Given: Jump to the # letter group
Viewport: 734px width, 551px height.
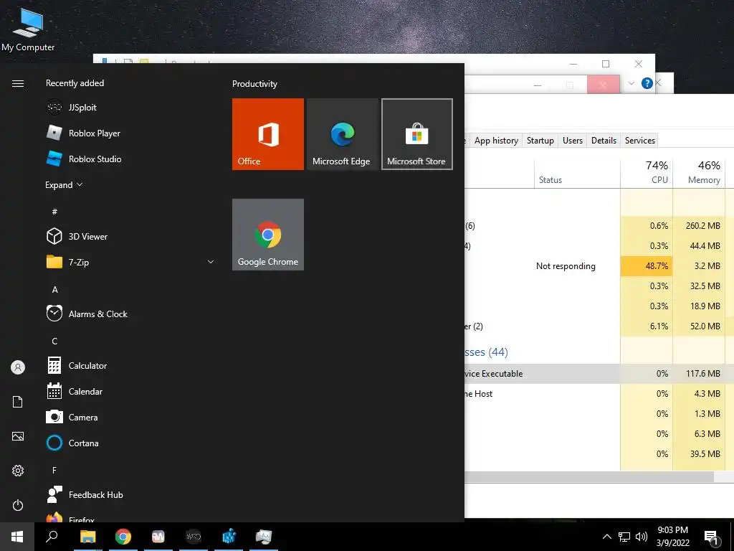Looking at the screenshot, I should pyautogui.click(x=54, y=212).
